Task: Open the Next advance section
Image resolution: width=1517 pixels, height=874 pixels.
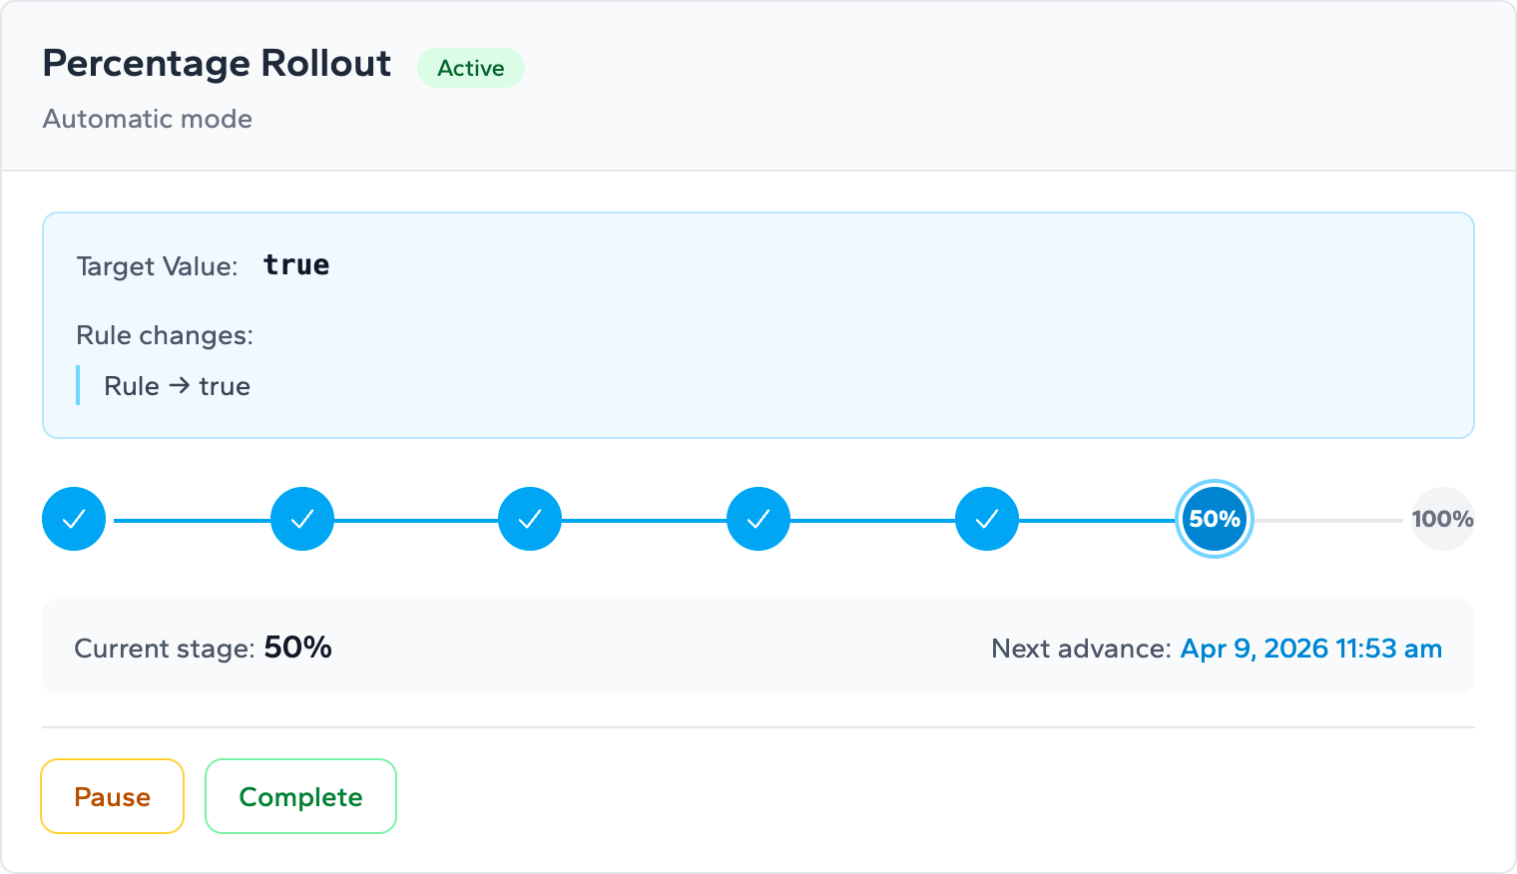Action: 1081,648
